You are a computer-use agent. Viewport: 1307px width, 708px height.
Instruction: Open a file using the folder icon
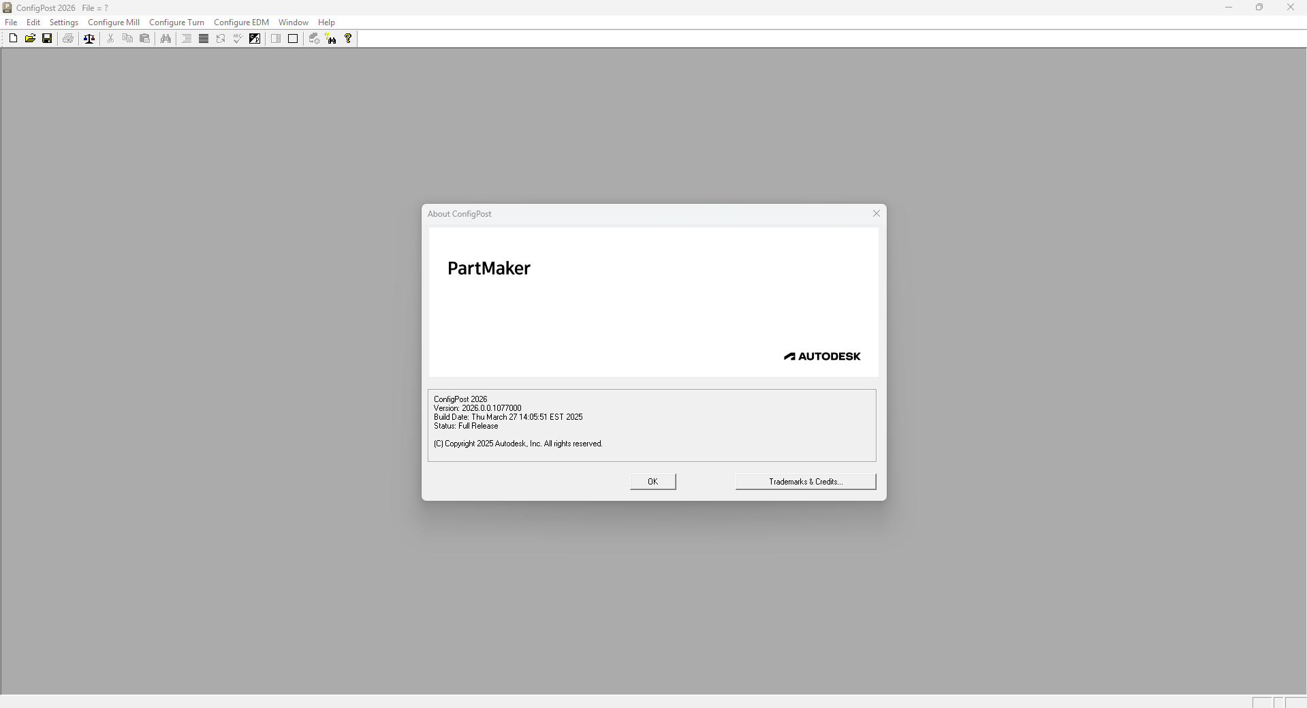(x=30, y=39)
